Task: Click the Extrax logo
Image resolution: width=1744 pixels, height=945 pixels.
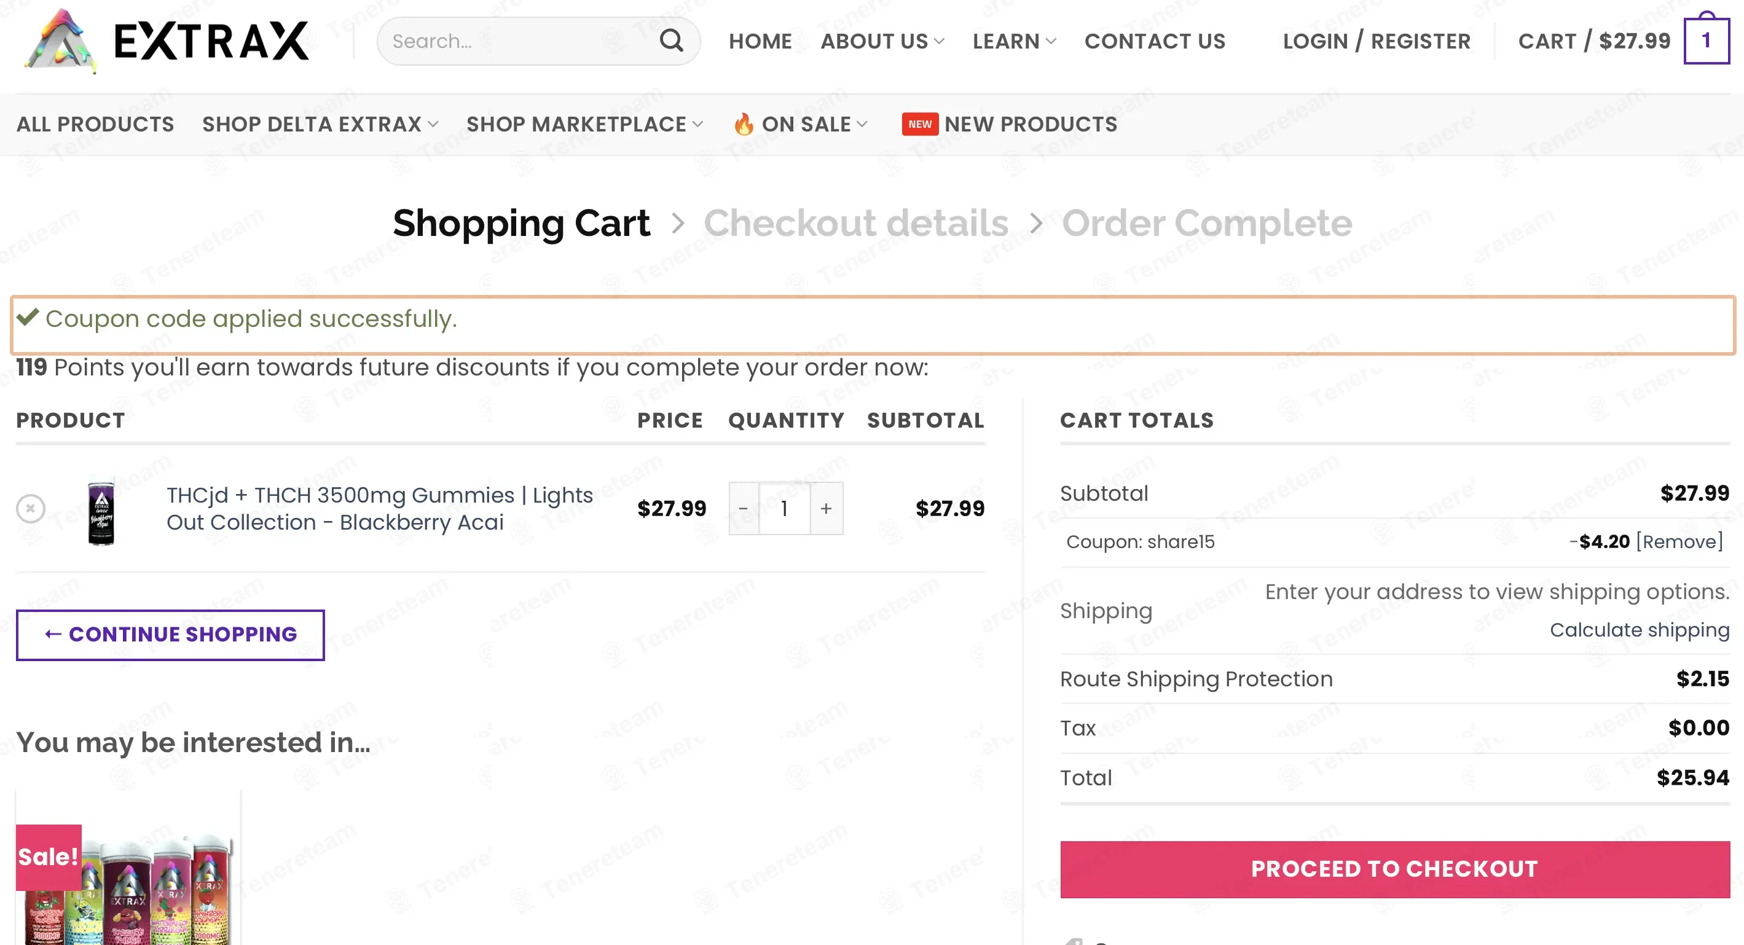Action: click(167, 41)
